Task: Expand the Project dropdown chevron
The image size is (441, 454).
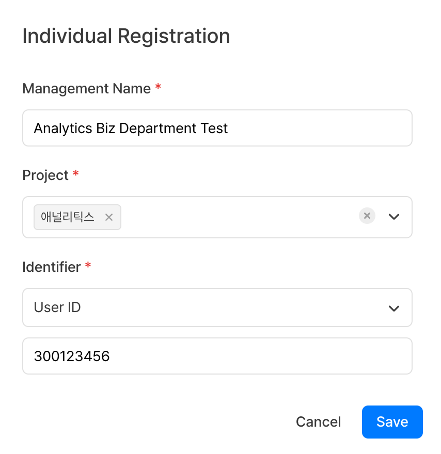Action: [x=394, y=217]
